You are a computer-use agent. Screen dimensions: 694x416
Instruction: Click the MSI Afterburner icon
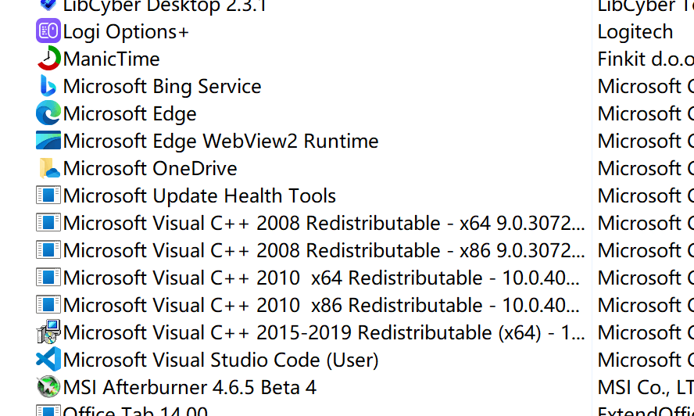point(48,387)
